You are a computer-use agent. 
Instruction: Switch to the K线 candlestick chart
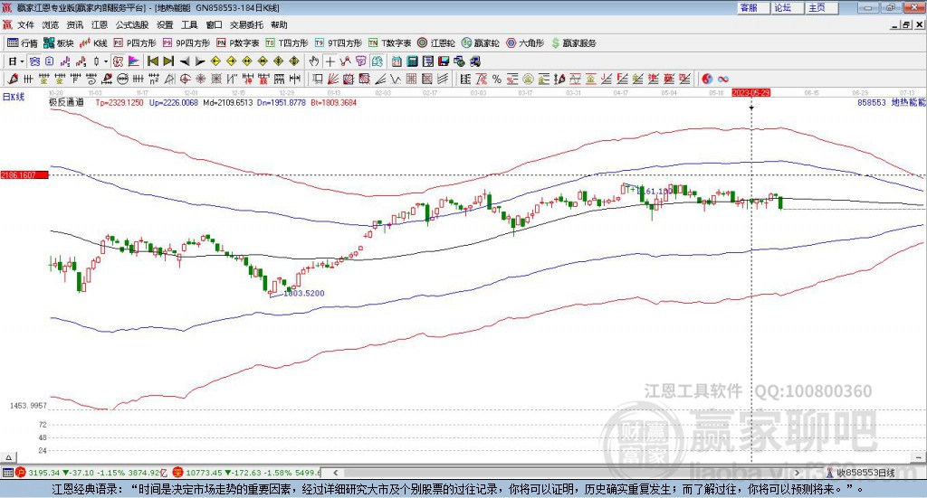(x=93, y=43)
